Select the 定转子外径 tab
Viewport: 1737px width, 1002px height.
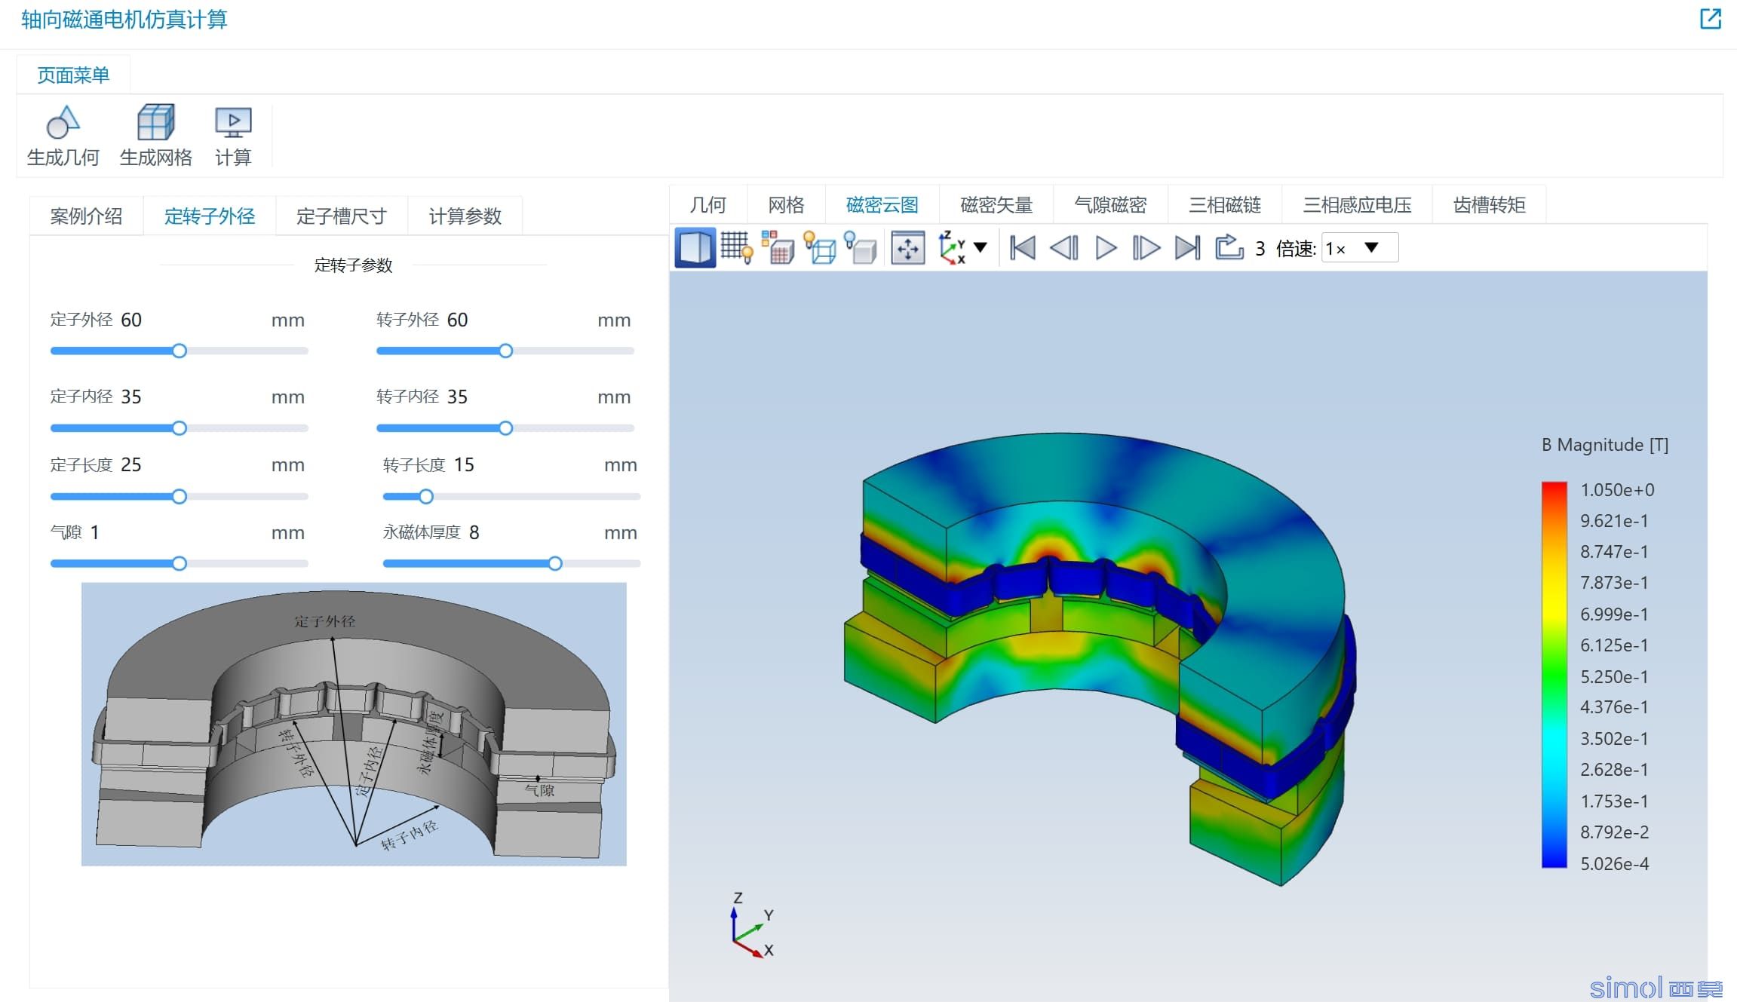210,216
